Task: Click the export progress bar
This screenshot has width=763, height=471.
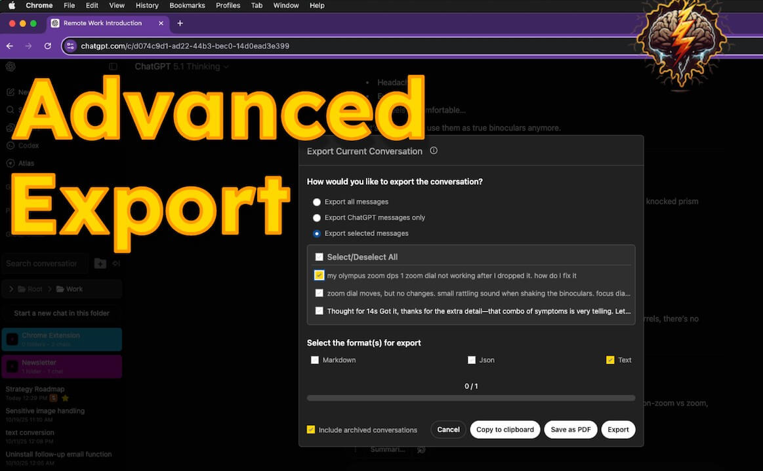Action: (x=471, y=398)
